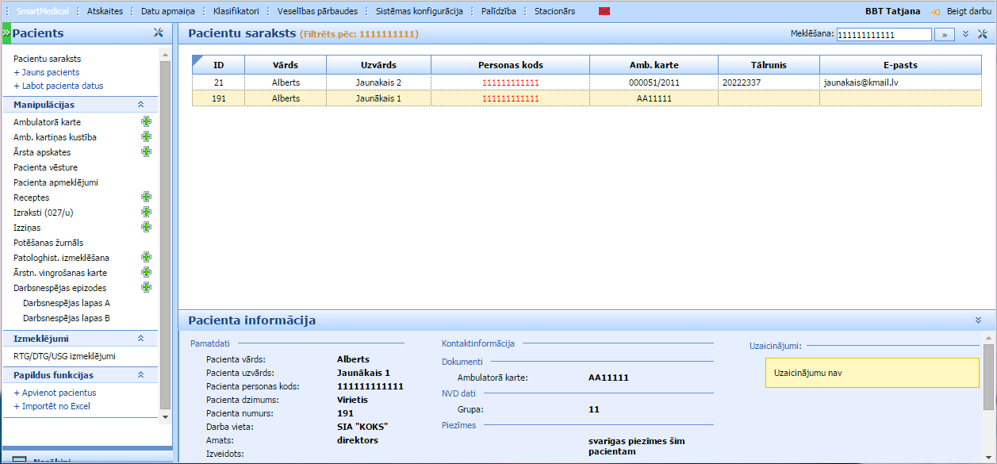Viewport: 997px width, 464px height.
Task: Click the green plus next to Ambulatorā karte
Action: tap(146, 122)
